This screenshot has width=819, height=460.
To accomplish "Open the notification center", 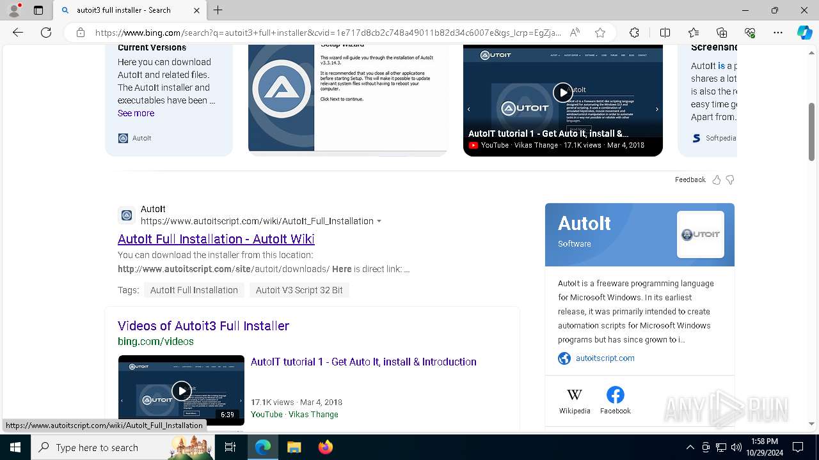I will tap(798, 447).
